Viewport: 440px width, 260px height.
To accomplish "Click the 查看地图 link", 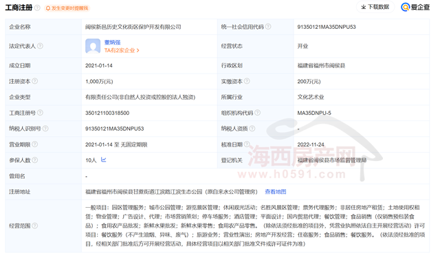I will pos(276,192).
